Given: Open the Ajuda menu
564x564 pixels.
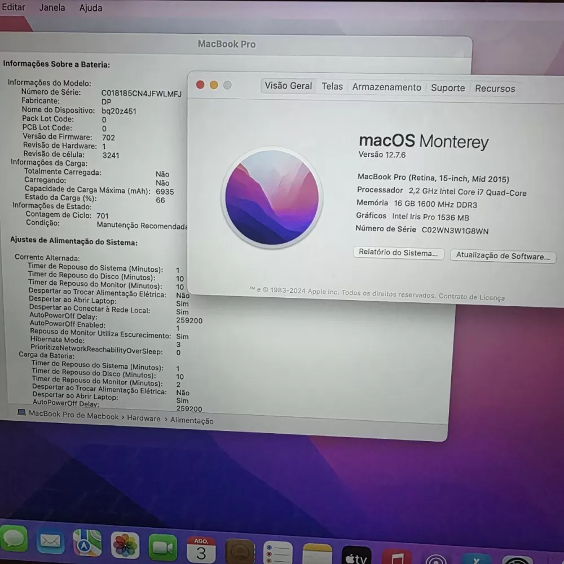Looking at the screenshot, I should 91,8.
